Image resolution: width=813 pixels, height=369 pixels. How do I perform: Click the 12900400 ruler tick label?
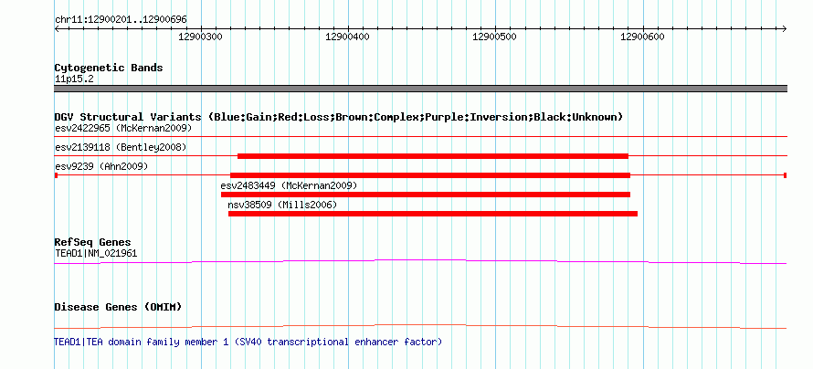pos(347,37)
